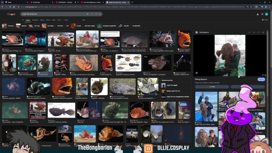Open the large fisherman image preview

(230, 55)
